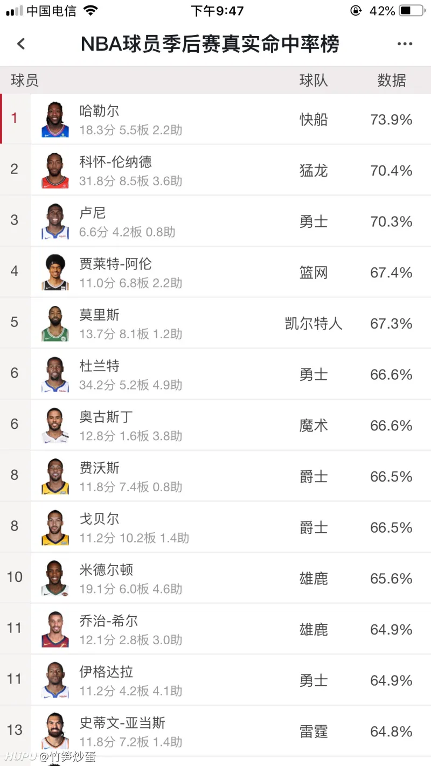Open 卢尼's player detail row
Screen dimensions: 431x766
(x=215, y=220)
